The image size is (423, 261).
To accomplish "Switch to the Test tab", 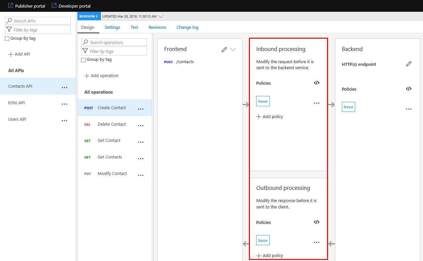I will [134, 27].
